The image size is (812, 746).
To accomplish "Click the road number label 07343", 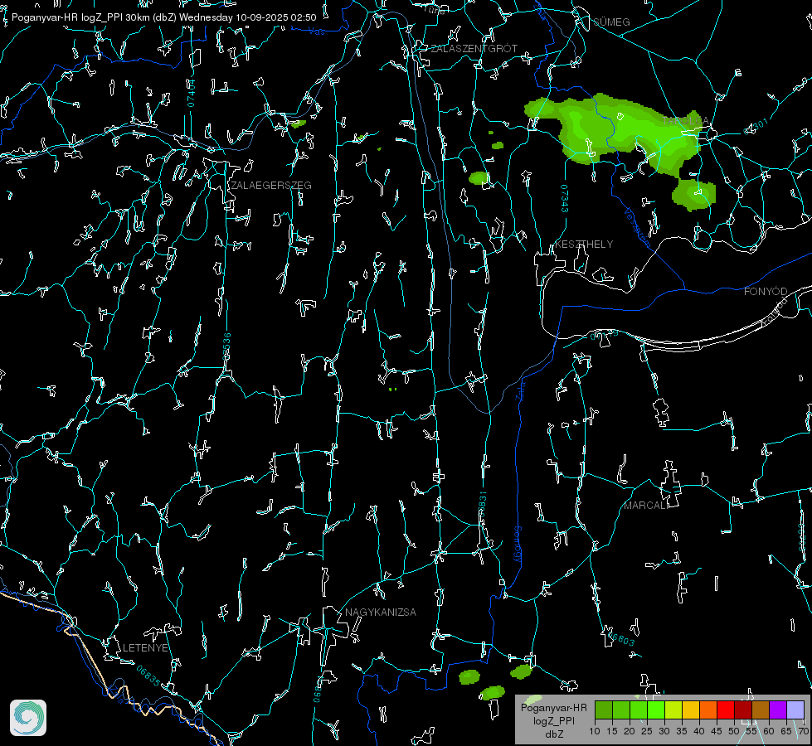I will (564, 198).
